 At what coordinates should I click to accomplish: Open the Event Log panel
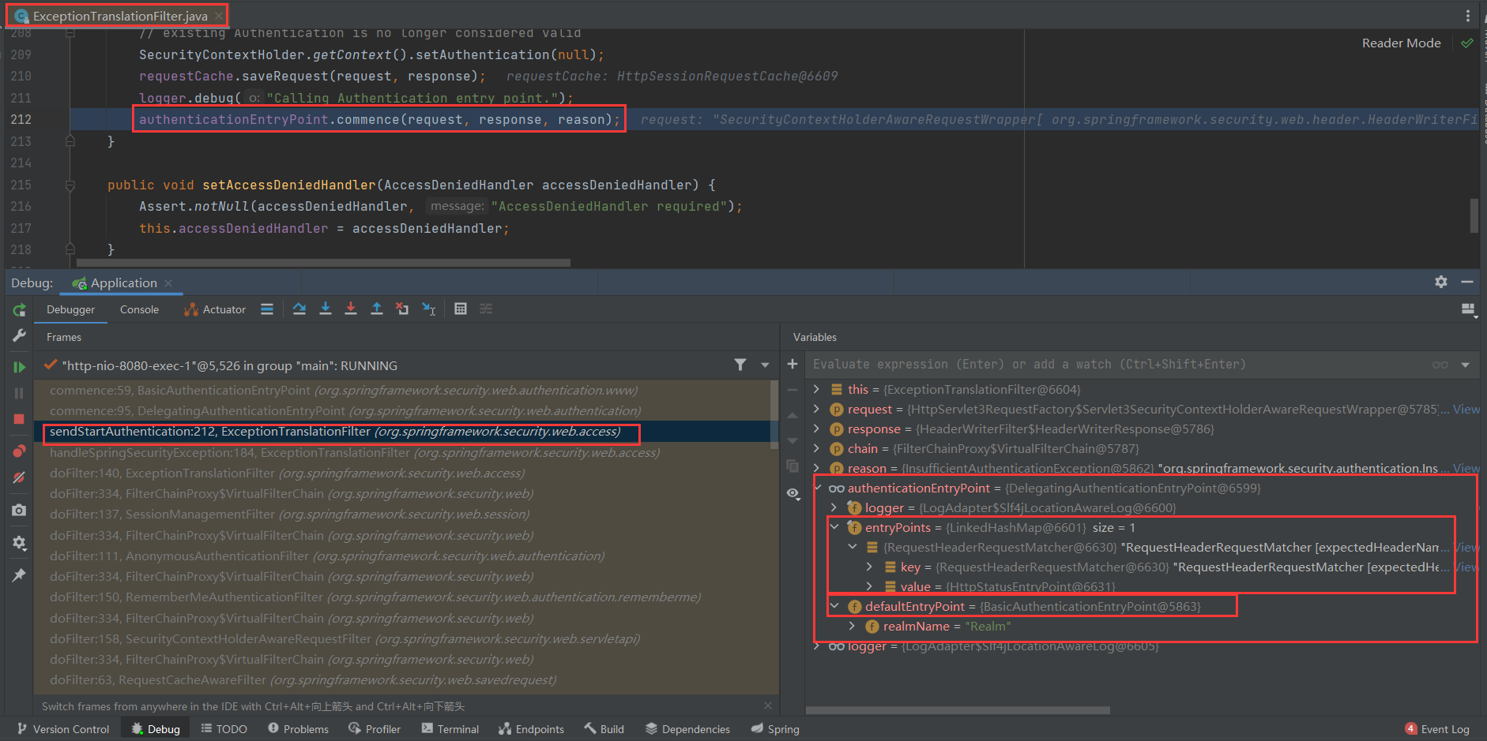point(1437,729)
